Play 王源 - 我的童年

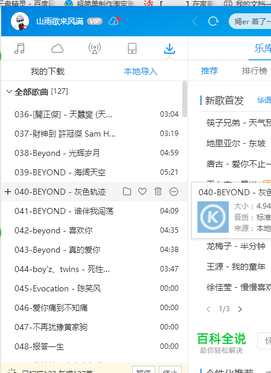236,267
